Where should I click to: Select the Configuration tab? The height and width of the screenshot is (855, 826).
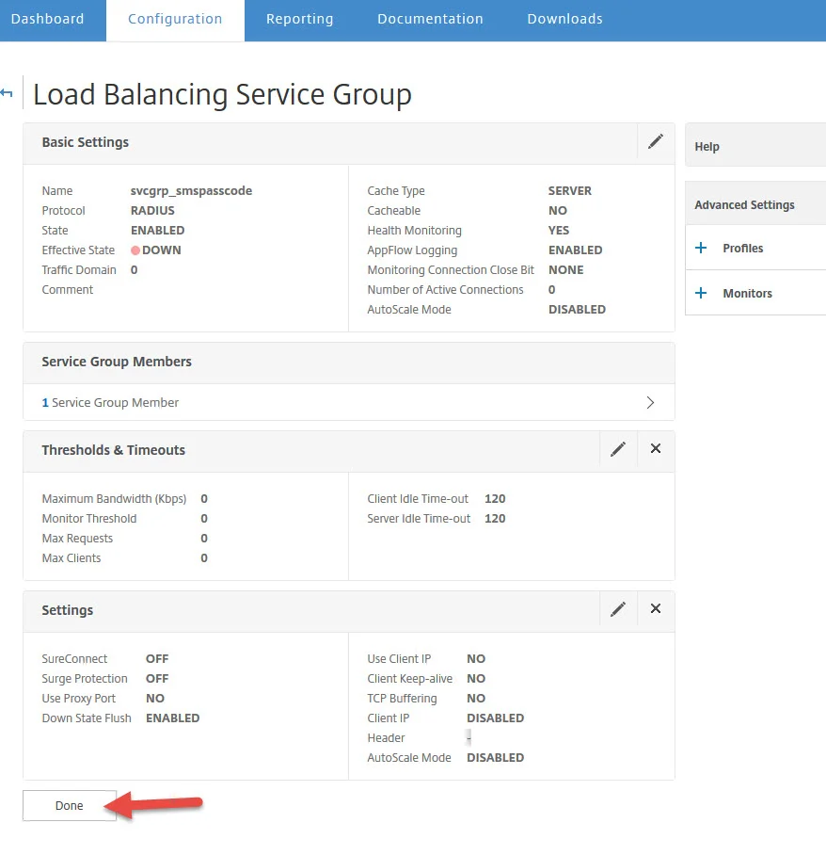(175, 19)
